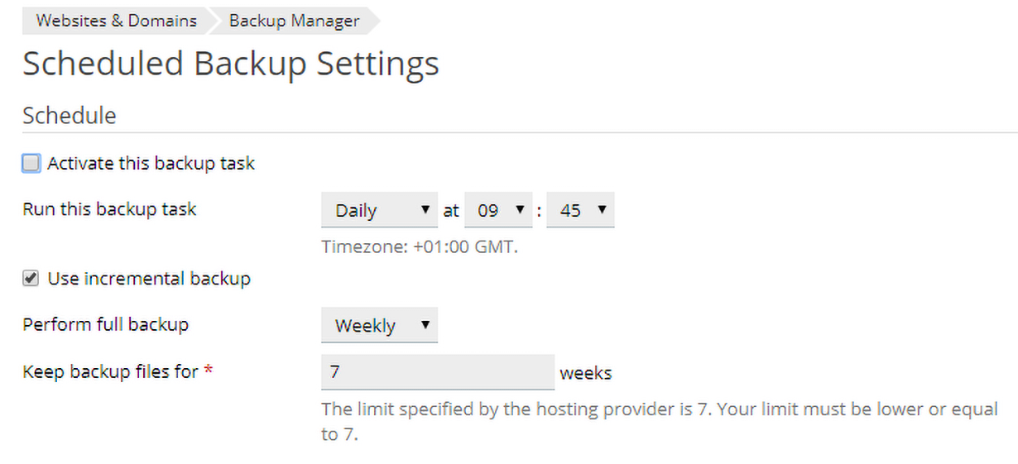The image size is (1018, 464).
Task: Go to Websites & Domains breadcrumb
Action: tap(116, 21)
